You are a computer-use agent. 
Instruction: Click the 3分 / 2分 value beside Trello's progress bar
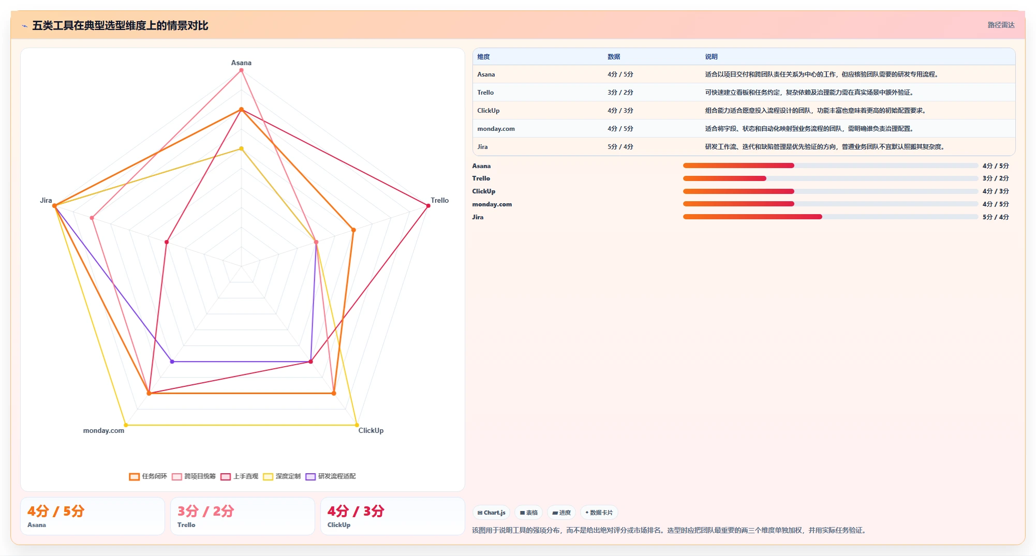996,178
